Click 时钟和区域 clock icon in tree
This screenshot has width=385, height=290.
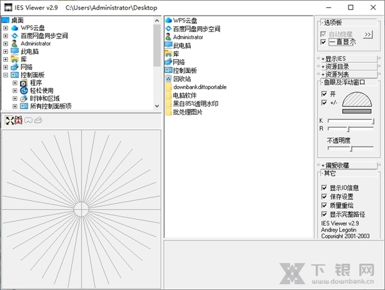point(24,98)
